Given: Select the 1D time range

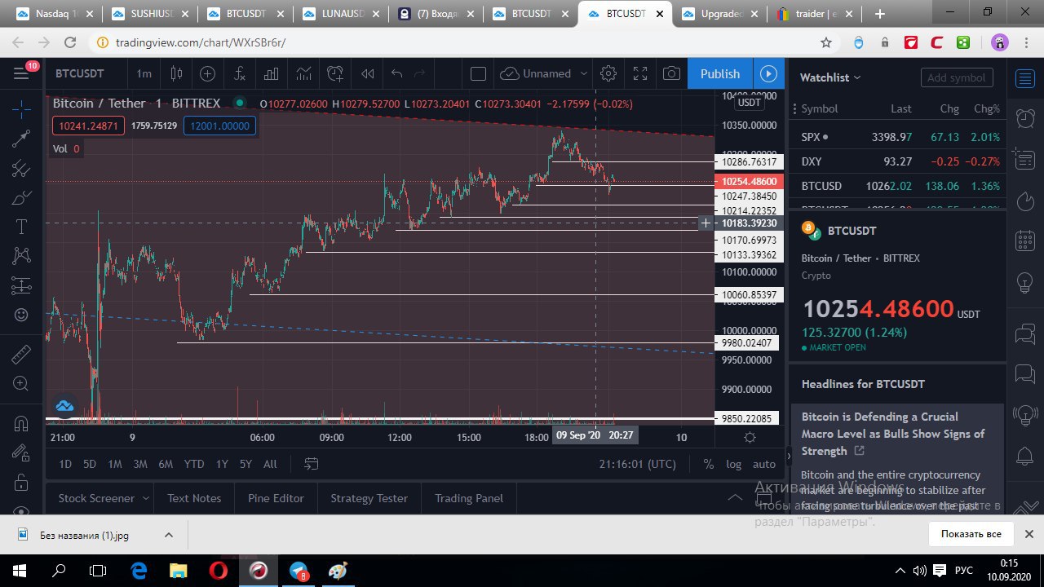Looking at the screenshot, I should coord(65,464).
